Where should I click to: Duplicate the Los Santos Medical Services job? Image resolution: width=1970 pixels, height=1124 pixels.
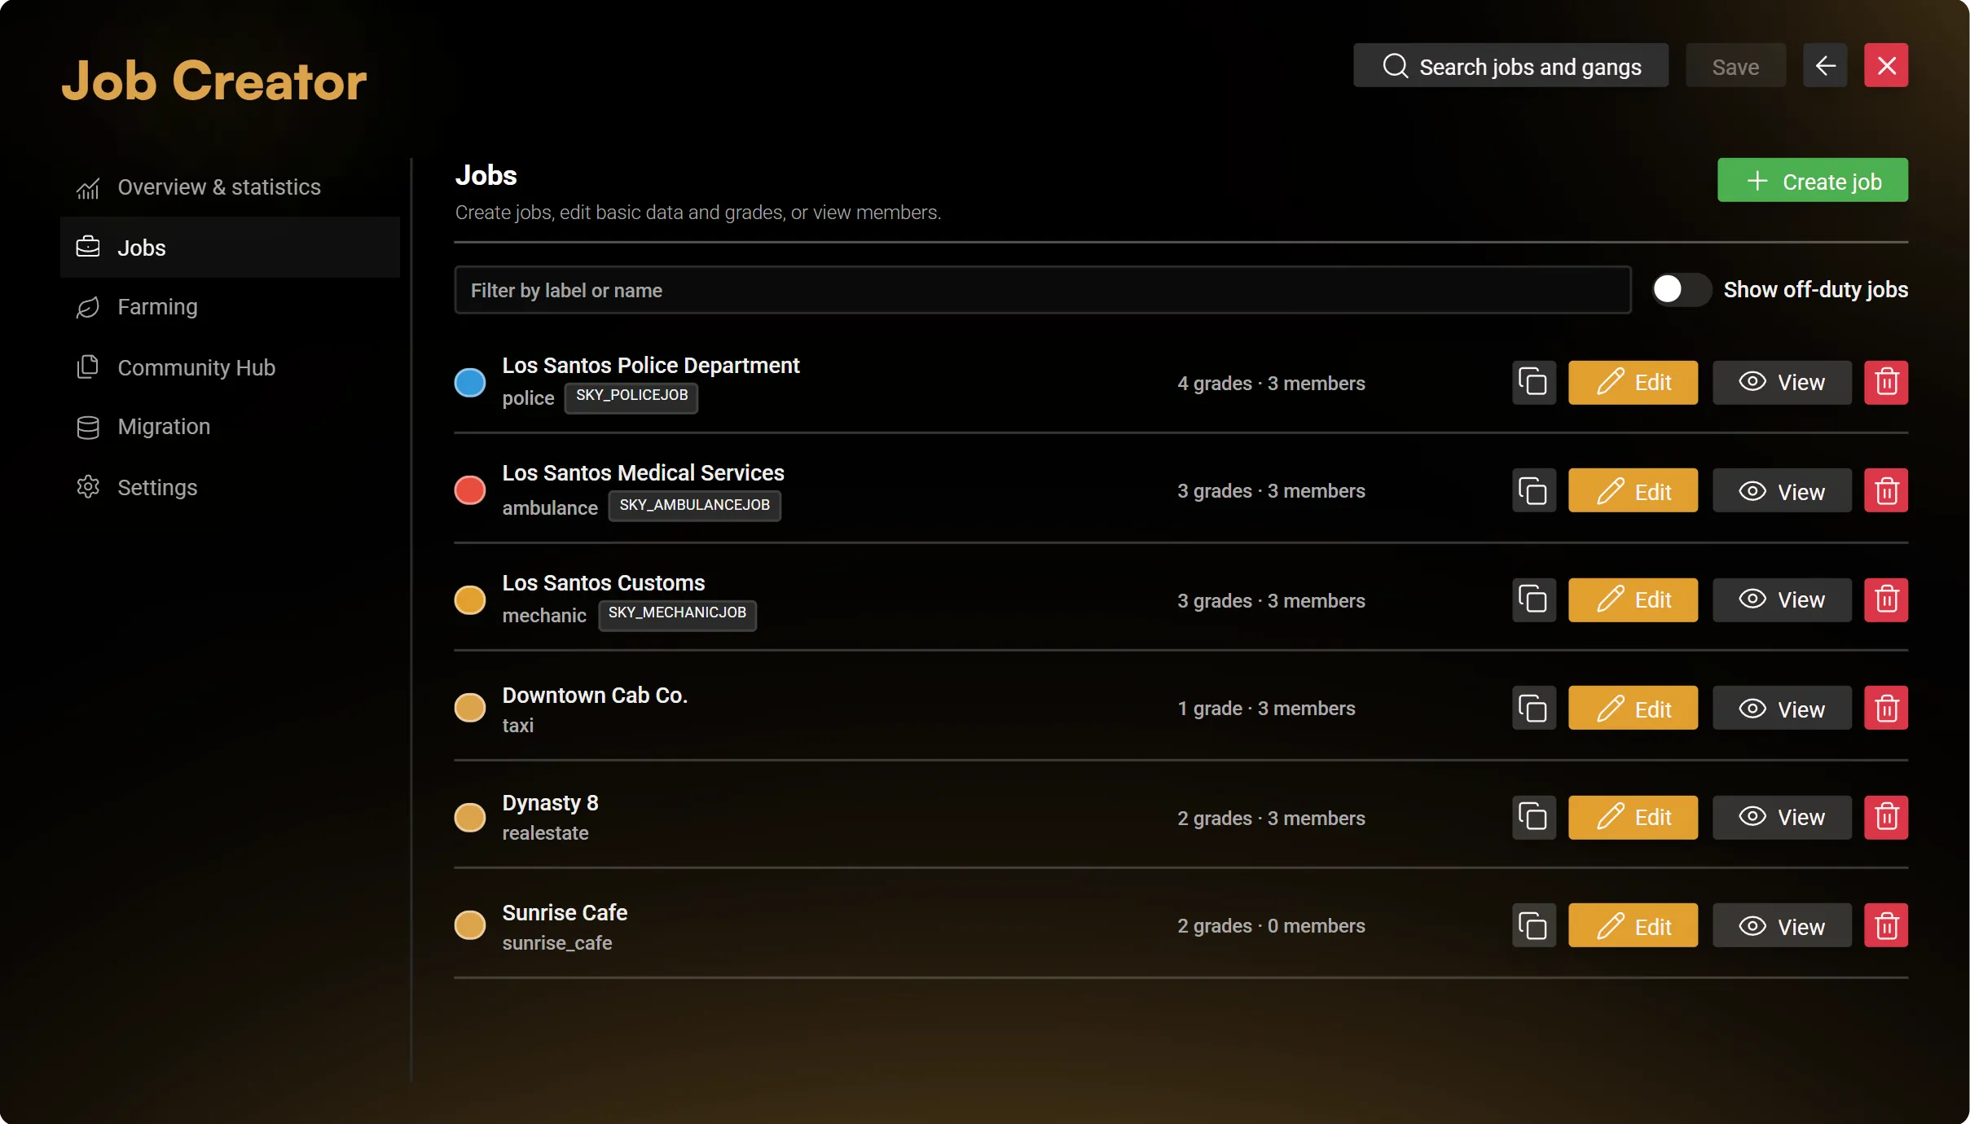click(x=1533, y=490)
